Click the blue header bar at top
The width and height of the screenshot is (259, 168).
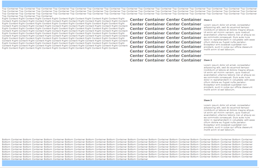point(129,4)
